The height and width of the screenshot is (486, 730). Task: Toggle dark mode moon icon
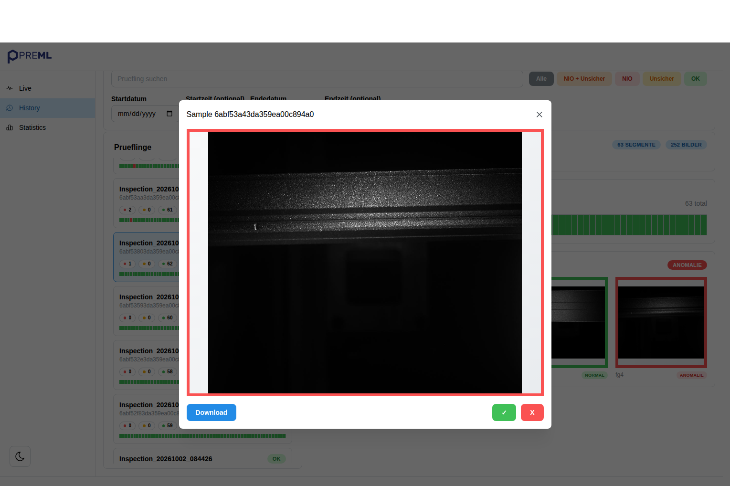(20, 456)
